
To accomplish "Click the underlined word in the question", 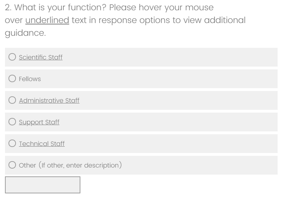I will [47, 20].
